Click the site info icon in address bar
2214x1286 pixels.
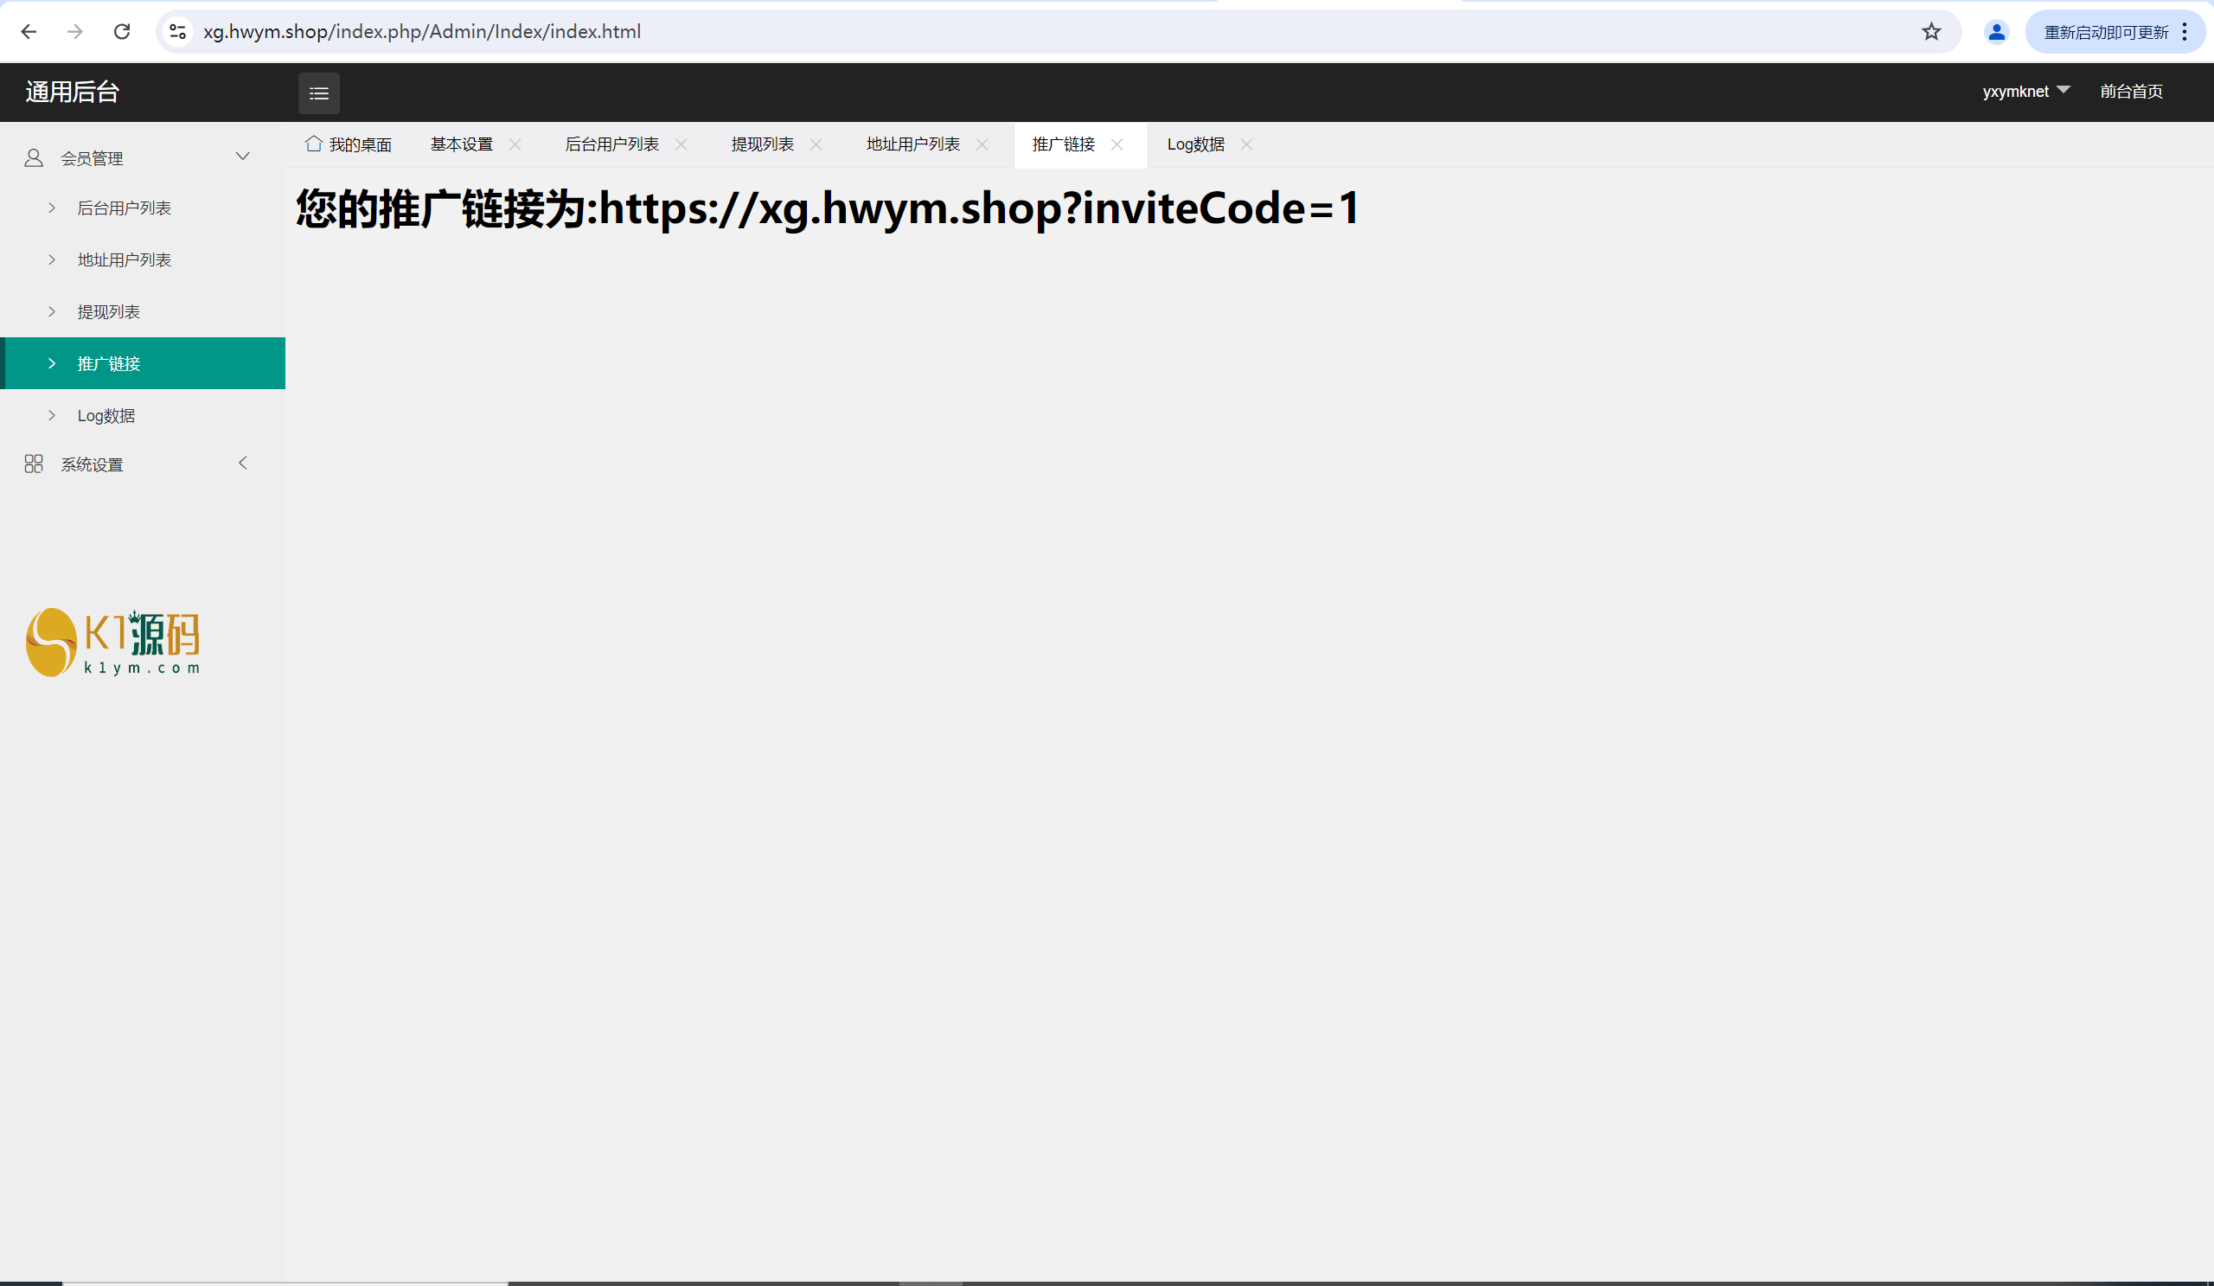[x=177, y=32]
